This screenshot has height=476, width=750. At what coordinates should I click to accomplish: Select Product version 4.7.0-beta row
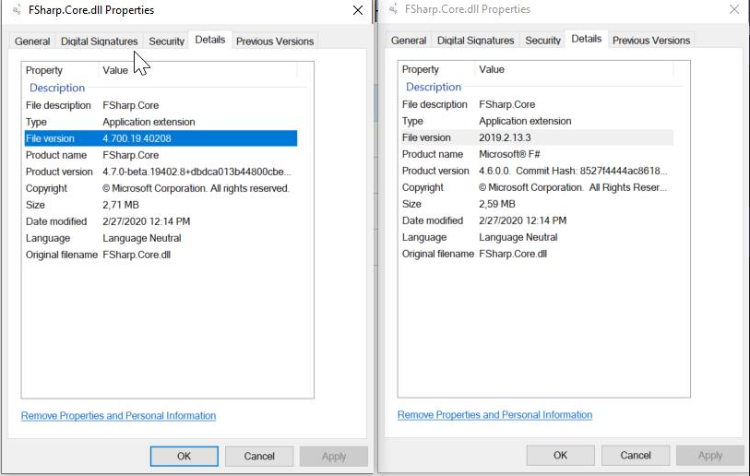point(161,172)
